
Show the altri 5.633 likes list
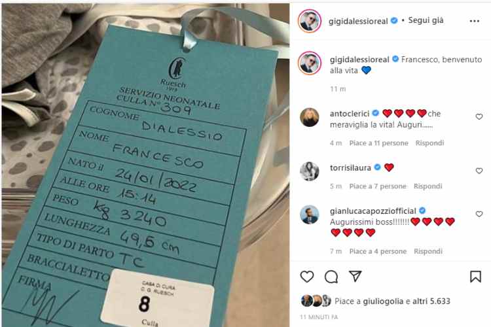pos(431,301)
